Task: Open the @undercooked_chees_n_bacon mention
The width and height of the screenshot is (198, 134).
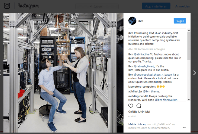Action: click(x=153, y=75)
